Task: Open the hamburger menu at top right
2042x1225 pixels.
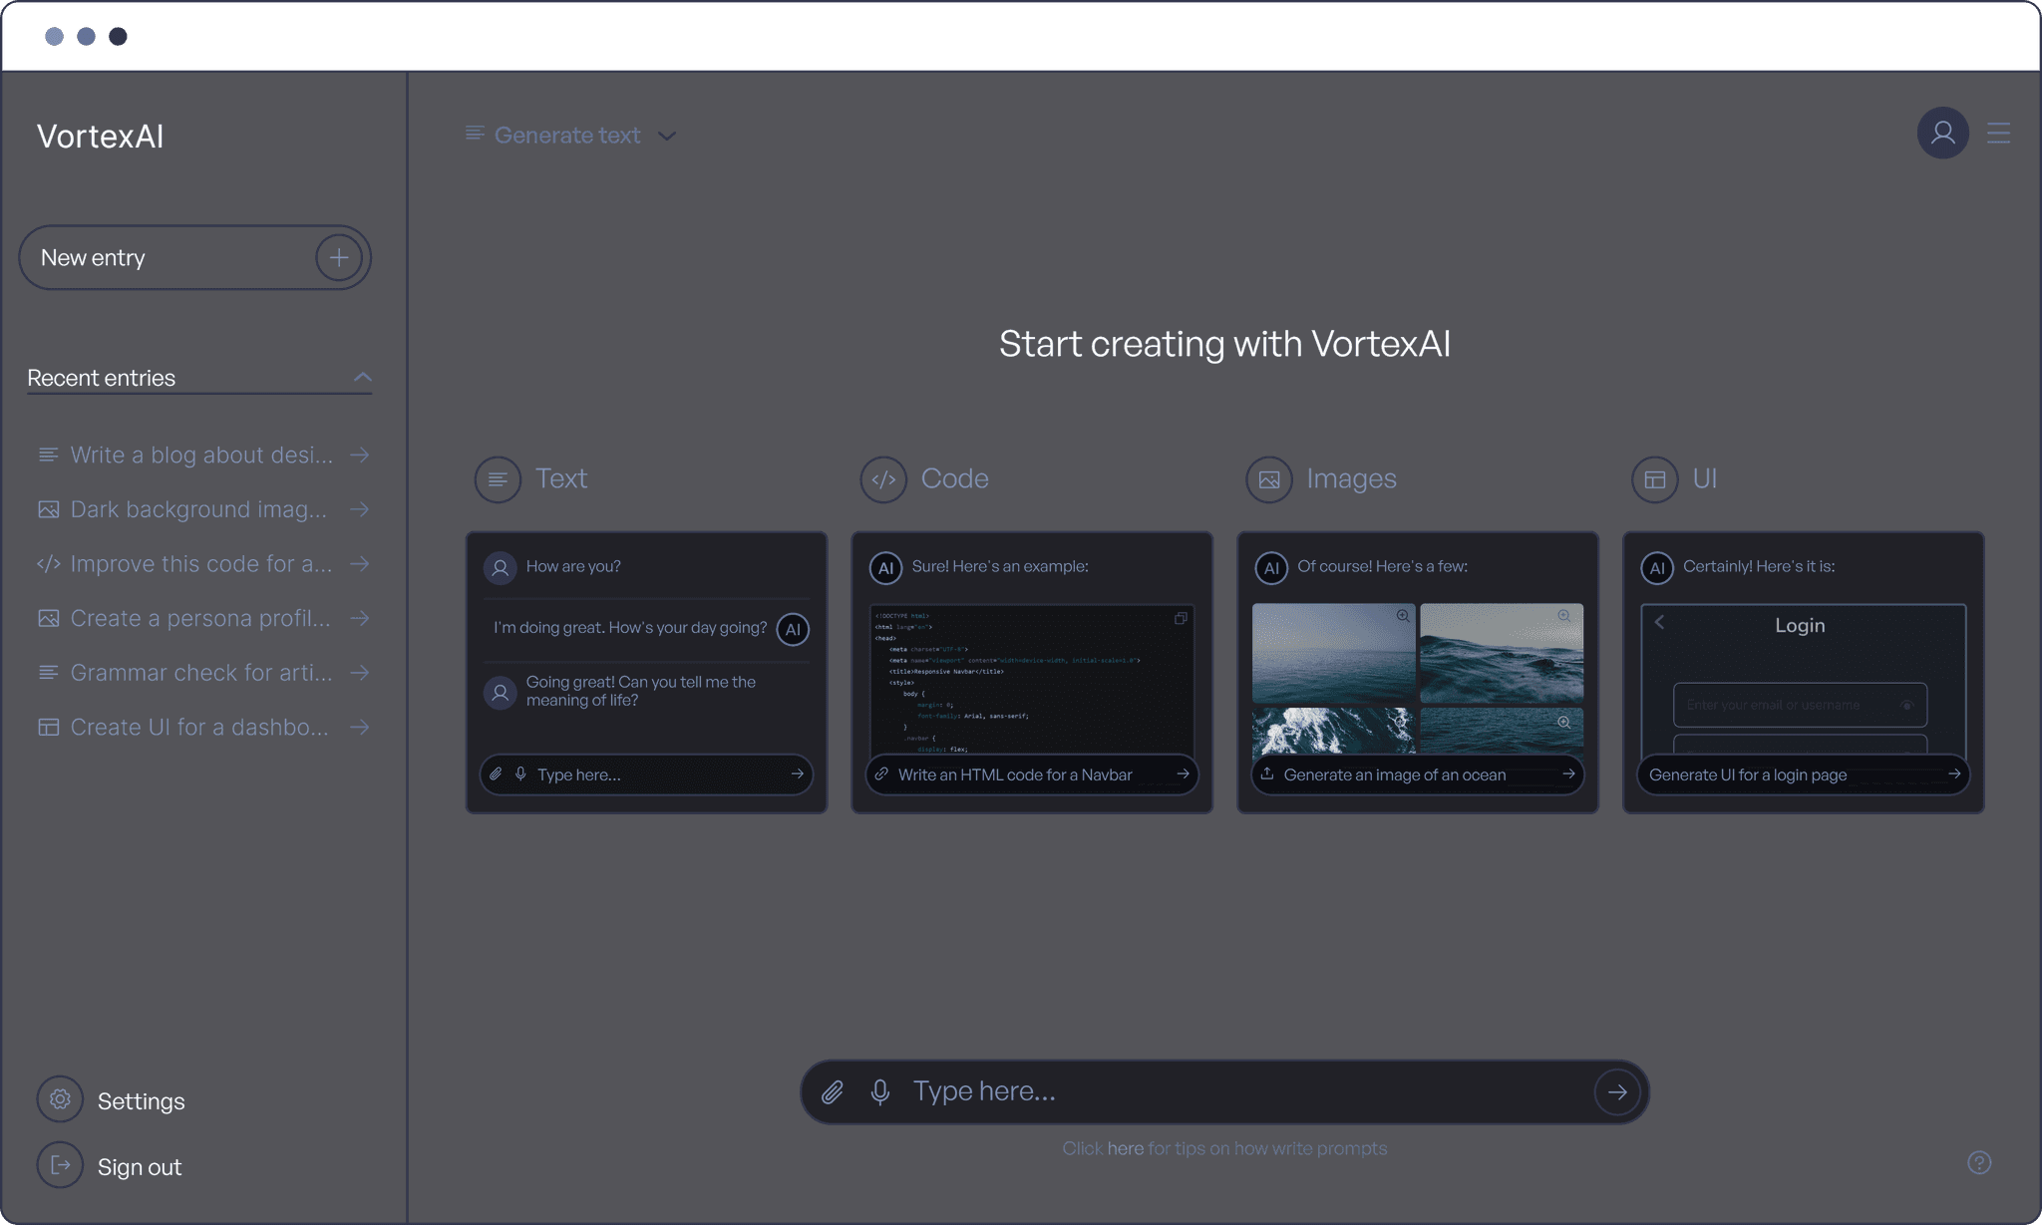Action: tap(1998, 134)
